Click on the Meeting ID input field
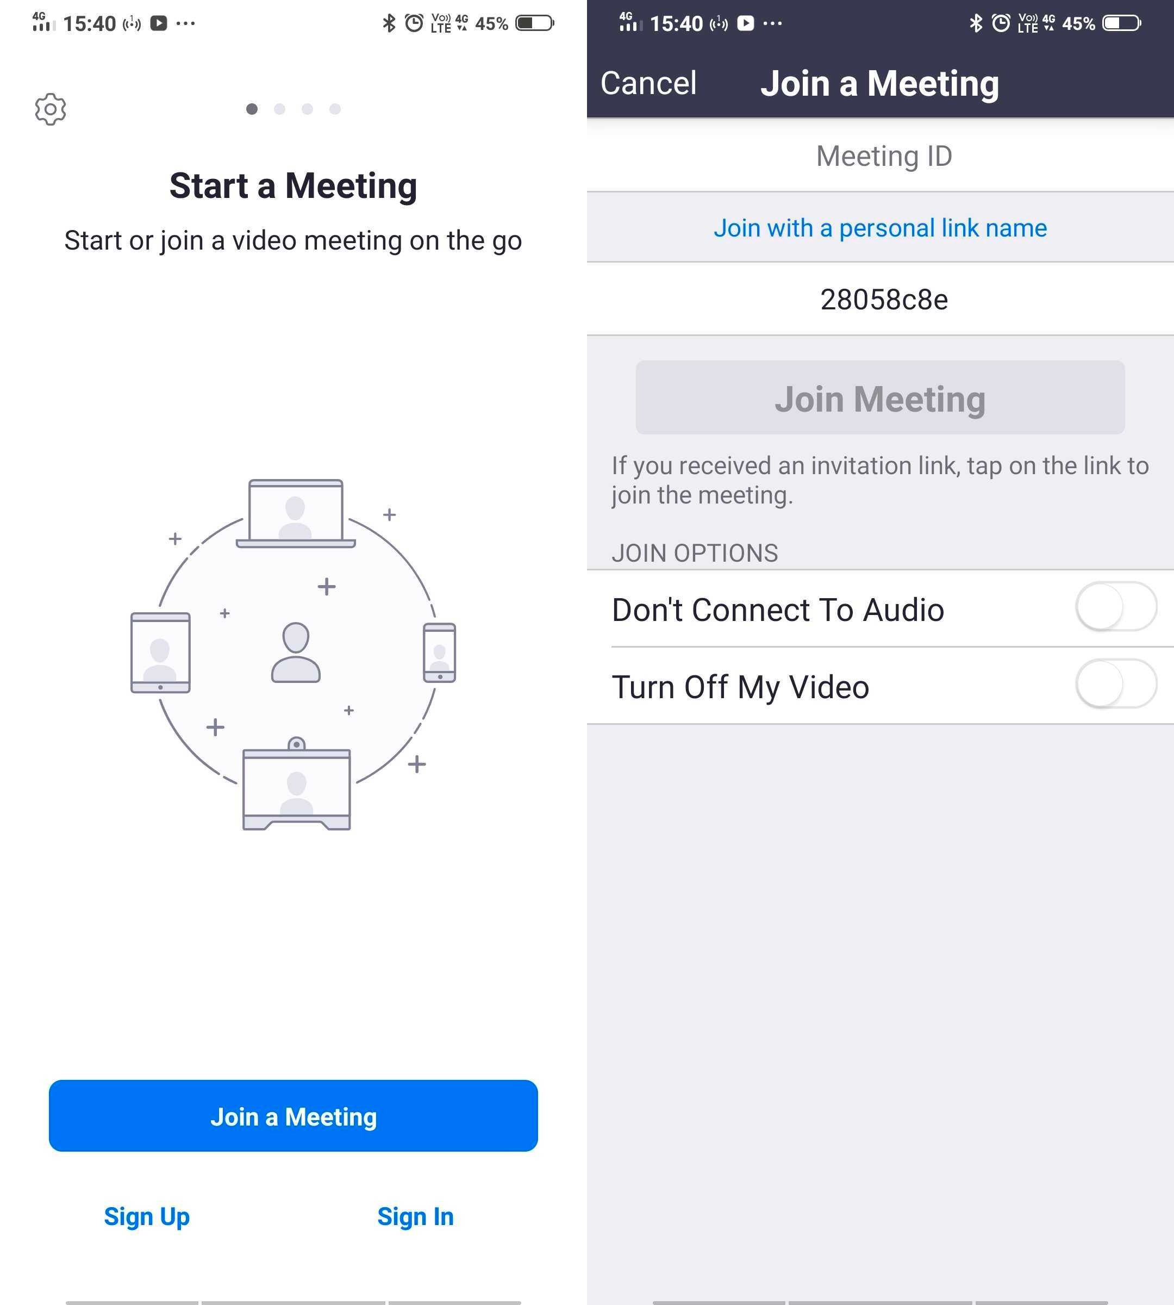The height and width of the screenshot is (1305, 1174). point(882,154)
